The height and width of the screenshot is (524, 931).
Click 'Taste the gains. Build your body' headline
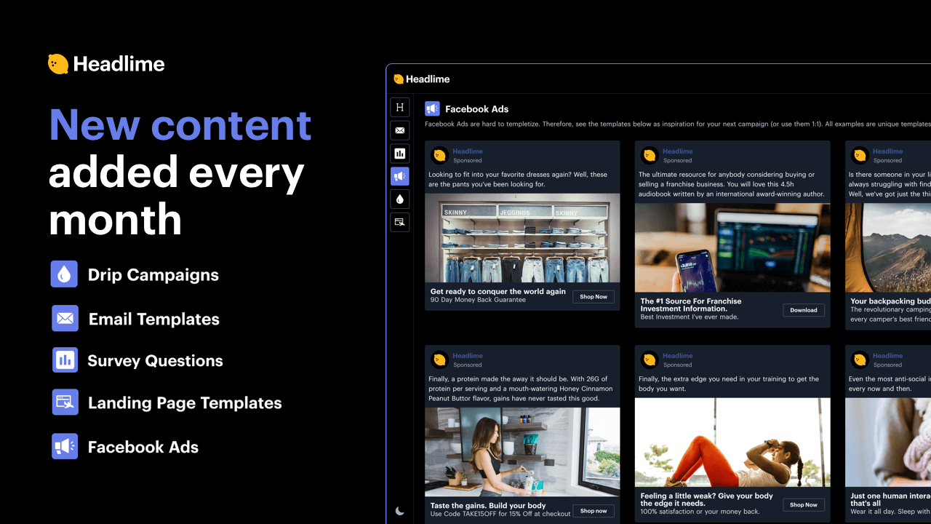coord(488,505)
